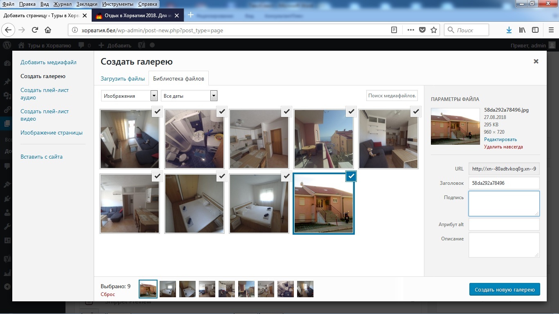This screenshot has width=559, height=314.
Task: Open the Изображения media type dropdown
Action: 129,96
